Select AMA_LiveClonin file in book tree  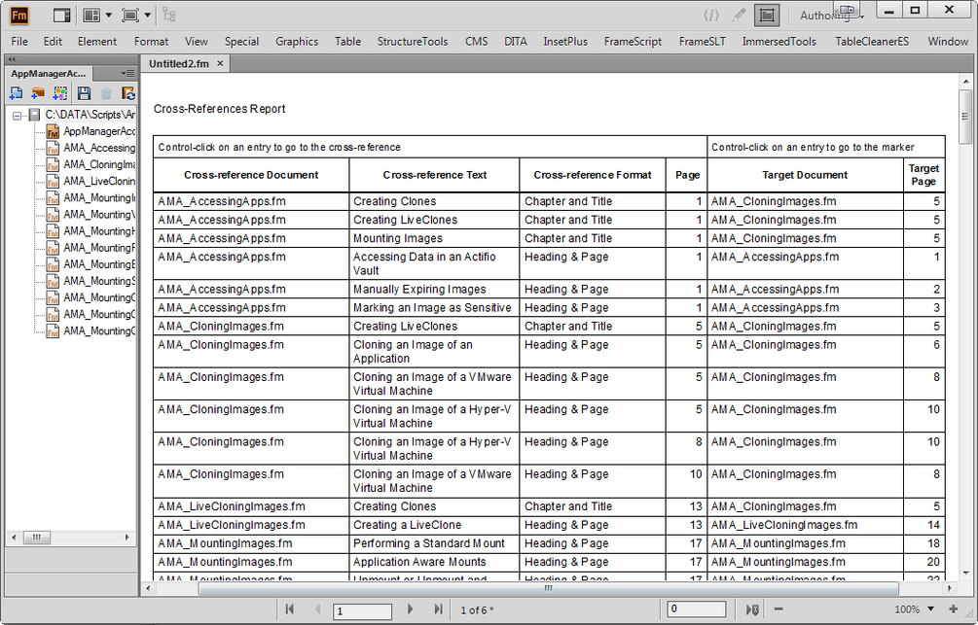point(91,182)
